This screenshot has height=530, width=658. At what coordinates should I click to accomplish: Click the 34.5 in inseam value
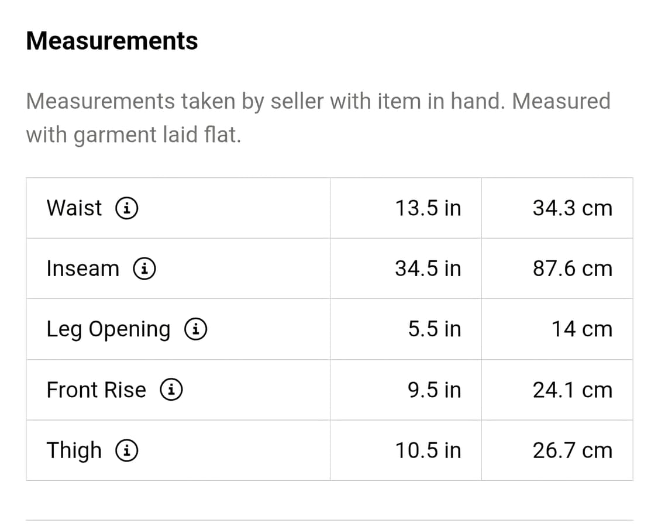tap(428, 269)
